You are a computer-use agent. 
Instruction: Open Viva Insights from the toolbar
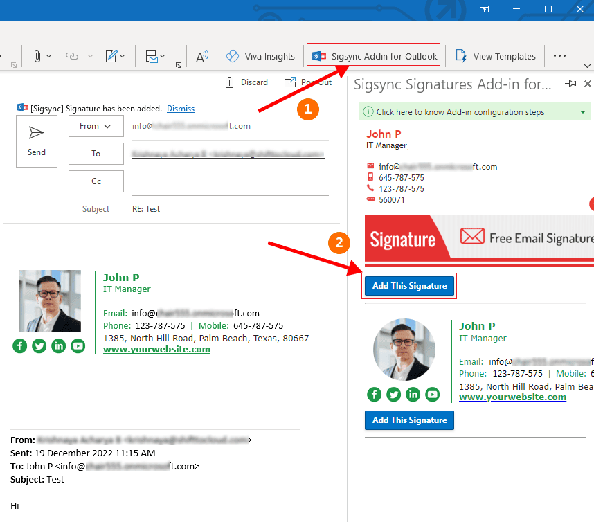coord(260,56)
